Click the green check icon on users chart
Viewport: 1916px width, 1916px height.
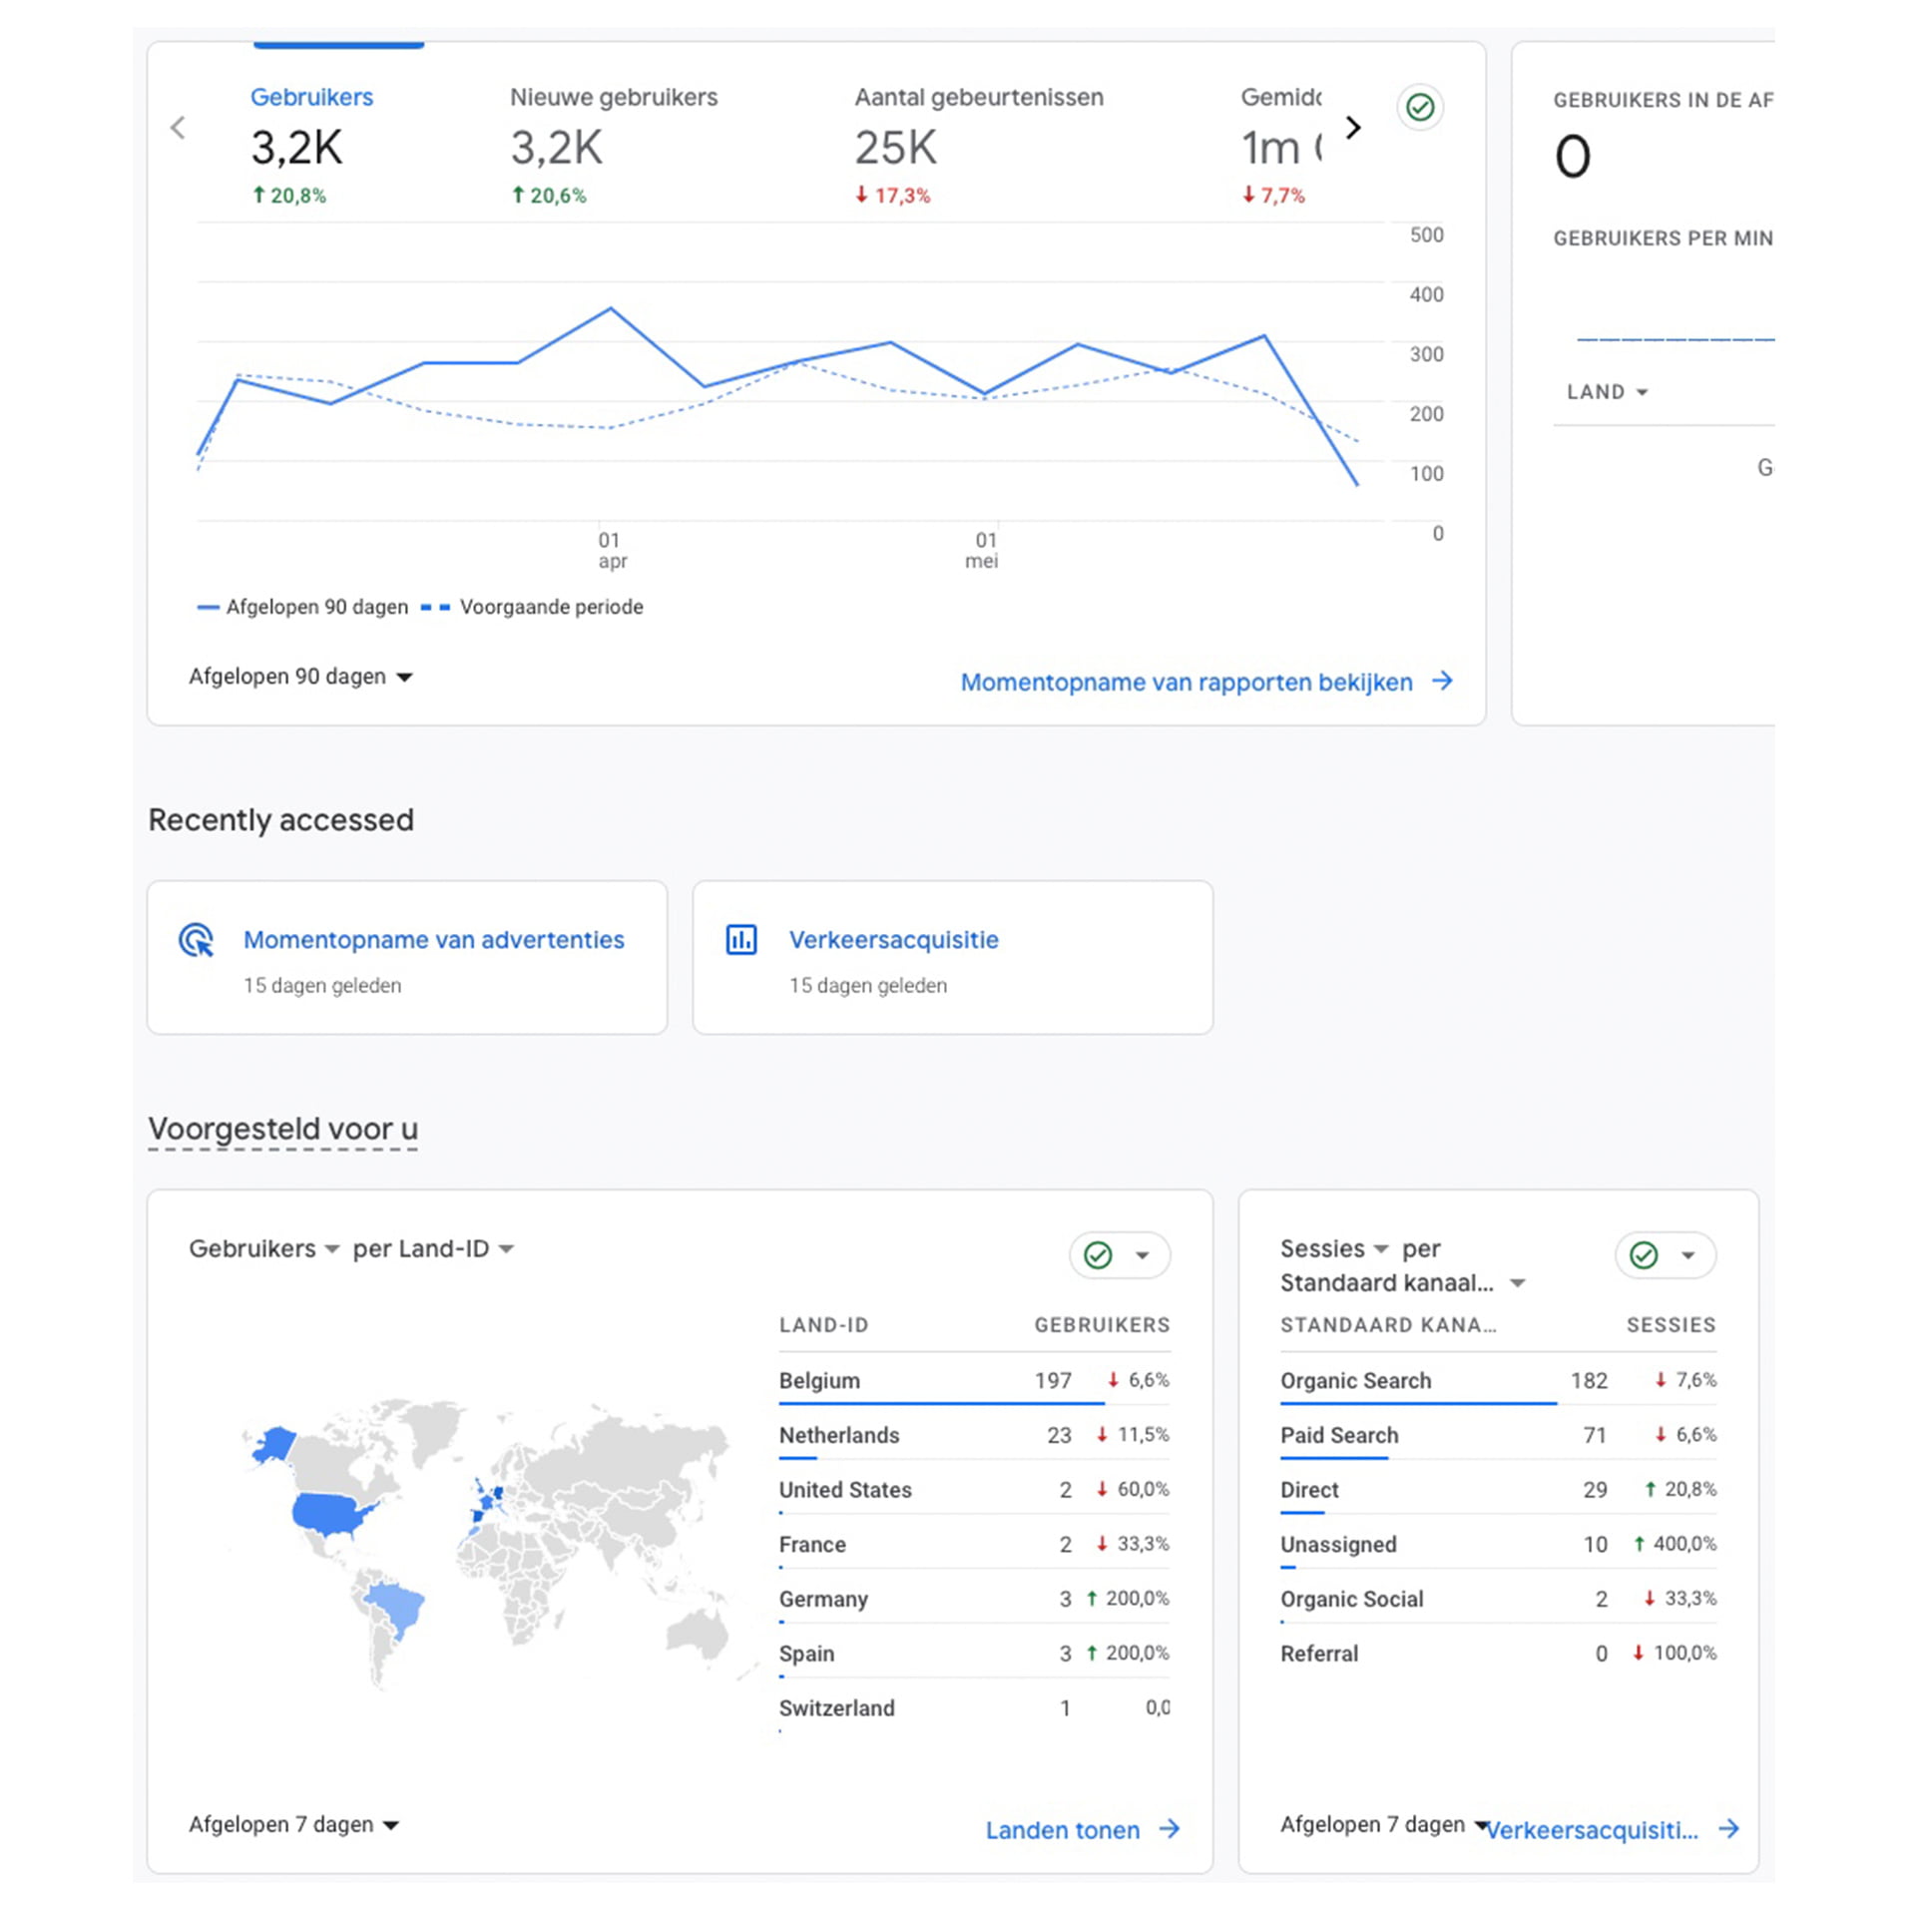point(1420,107)
